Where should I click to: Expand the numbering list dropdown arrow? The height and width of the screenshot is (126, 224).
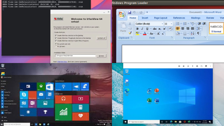tap(188, 24)
